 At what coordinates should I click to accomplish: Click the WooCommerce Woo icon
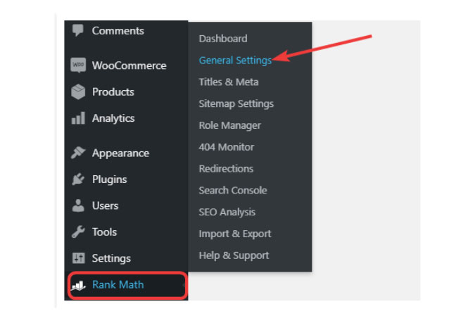pos(78,65)
